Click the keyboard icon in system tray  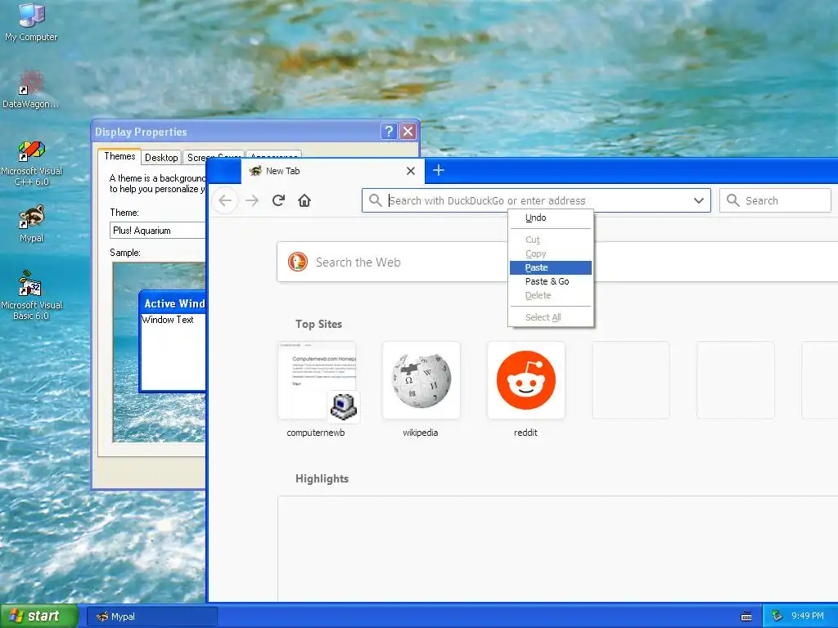(x=746, y=617)
